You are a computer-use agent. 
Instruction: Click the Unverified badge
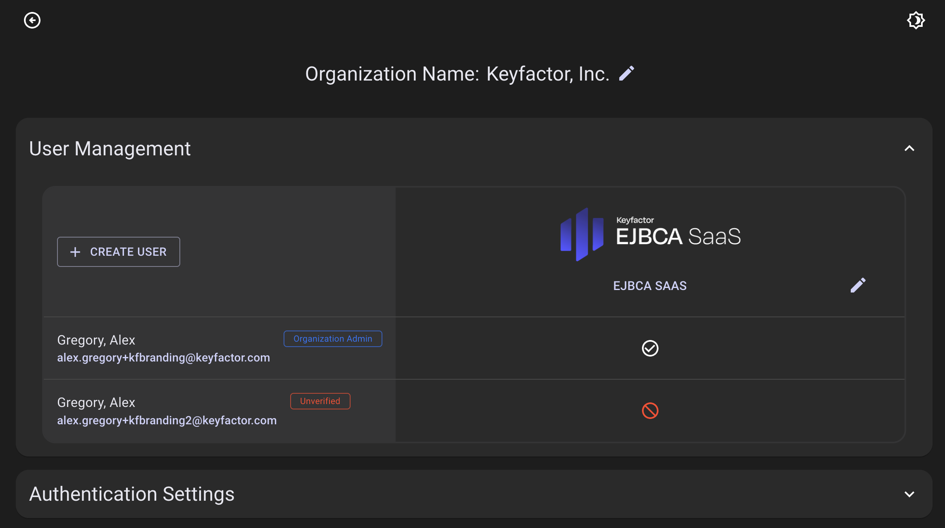click(x=320, y=401)
